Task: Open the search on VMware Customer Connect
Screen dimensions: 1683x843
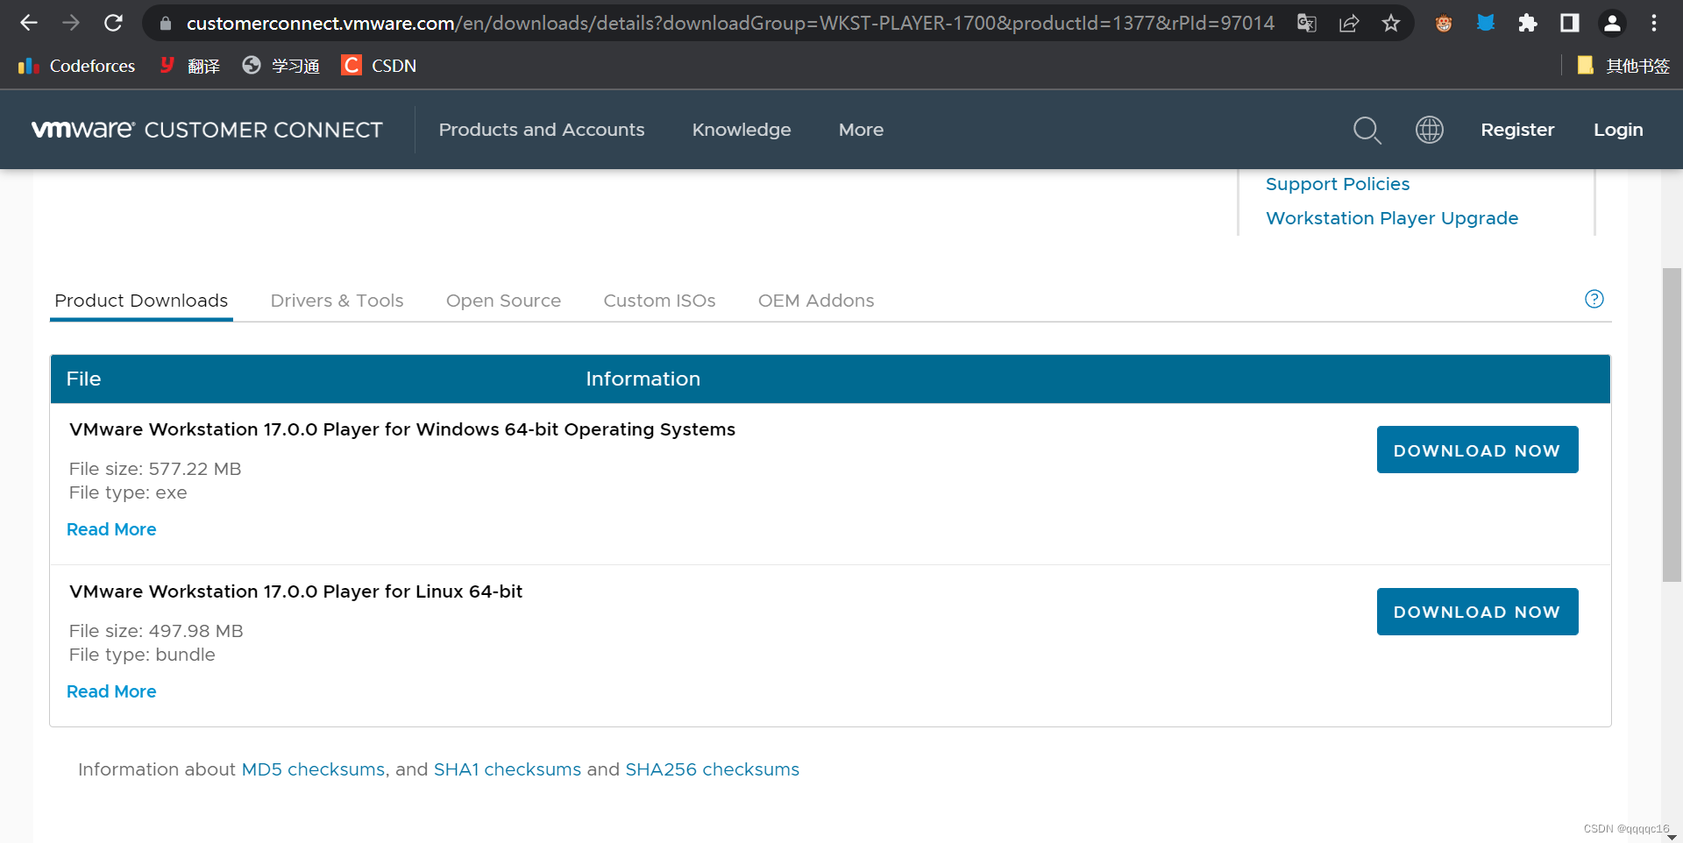Action: click(1367, 130)
